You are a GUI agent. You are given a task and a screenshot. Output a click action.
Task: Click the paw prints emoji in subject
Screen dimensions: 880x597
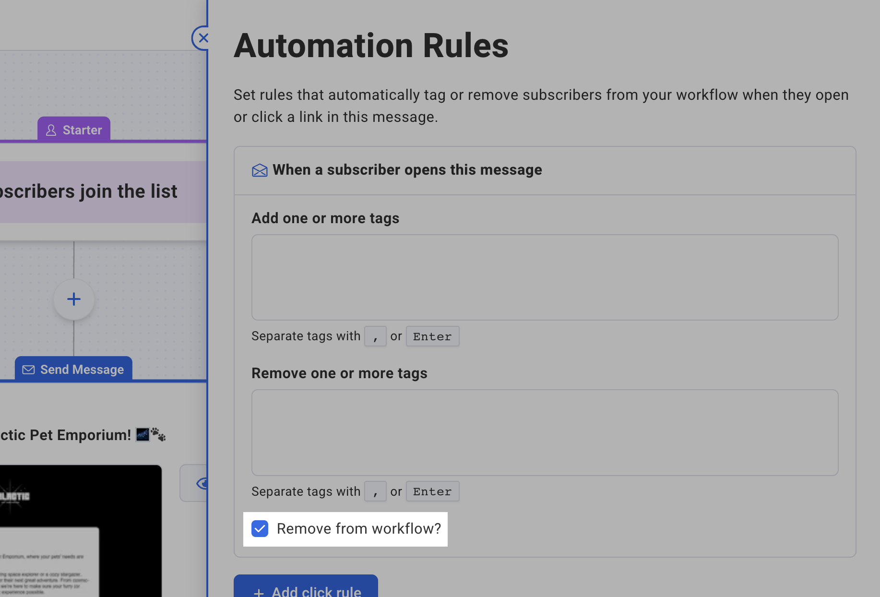[158, 434]
